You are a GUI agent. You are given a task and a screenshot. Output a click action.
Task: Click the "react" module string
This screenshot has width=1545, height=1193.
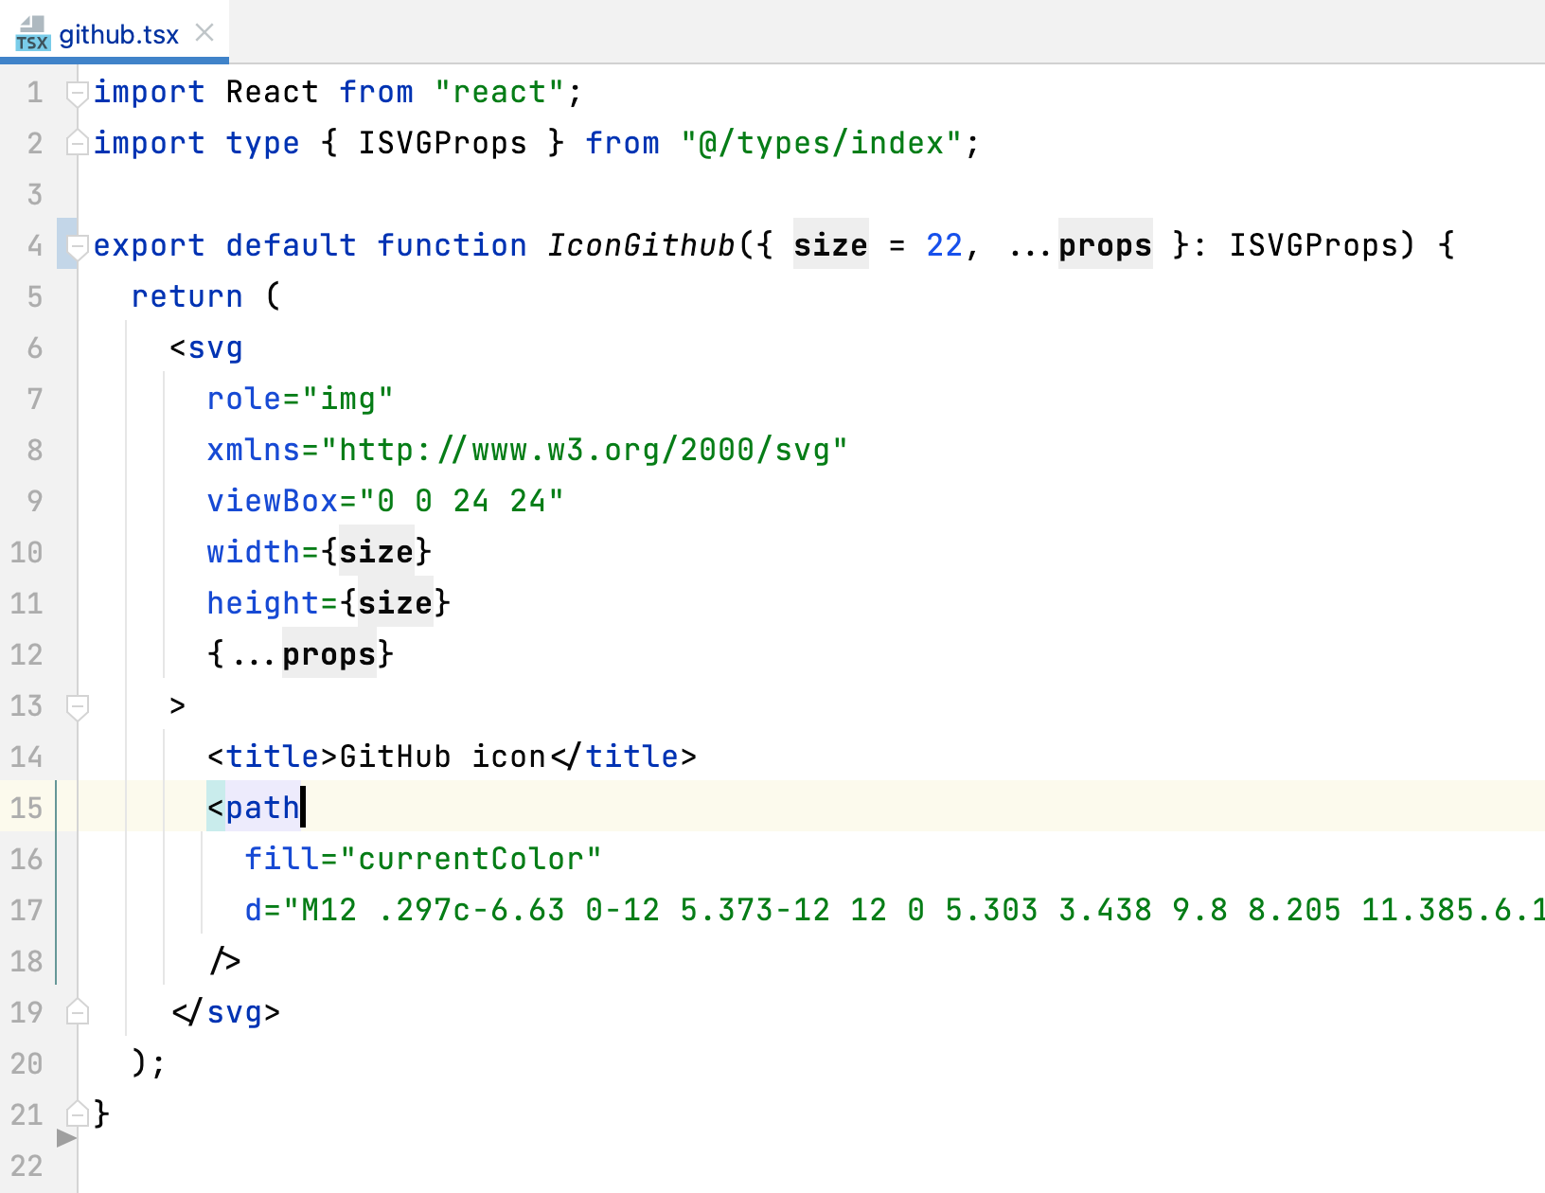500,91
